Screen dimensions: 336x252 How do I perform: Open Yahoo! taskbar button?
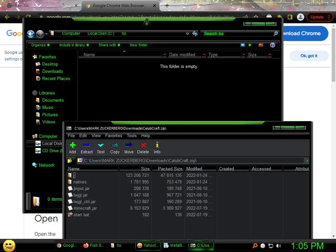point(148,245)
